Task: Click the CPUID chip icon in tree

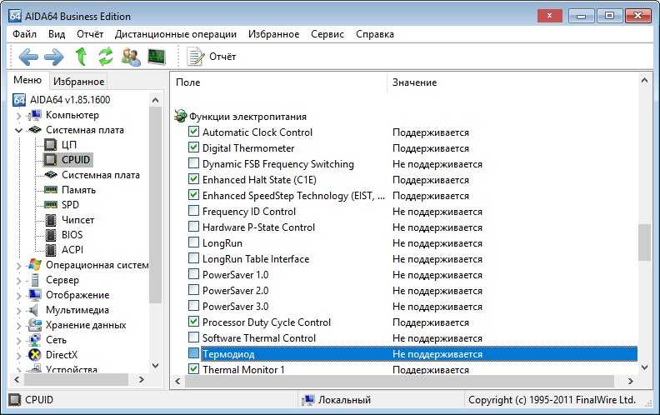Action: point(50,160)
